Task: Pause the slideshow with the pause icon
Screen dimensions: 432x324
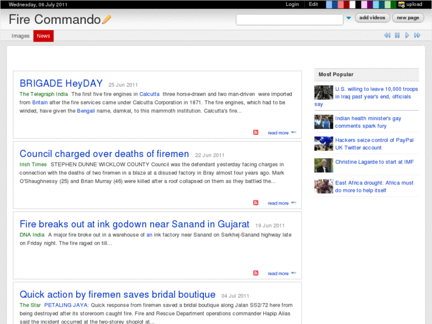Action: [x=397, y=36]
